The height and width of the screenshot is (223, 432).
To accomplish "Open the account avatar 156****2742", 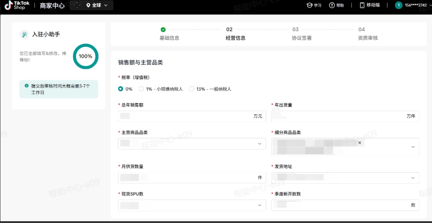I will pyautogui.click(x=398, y=5).
